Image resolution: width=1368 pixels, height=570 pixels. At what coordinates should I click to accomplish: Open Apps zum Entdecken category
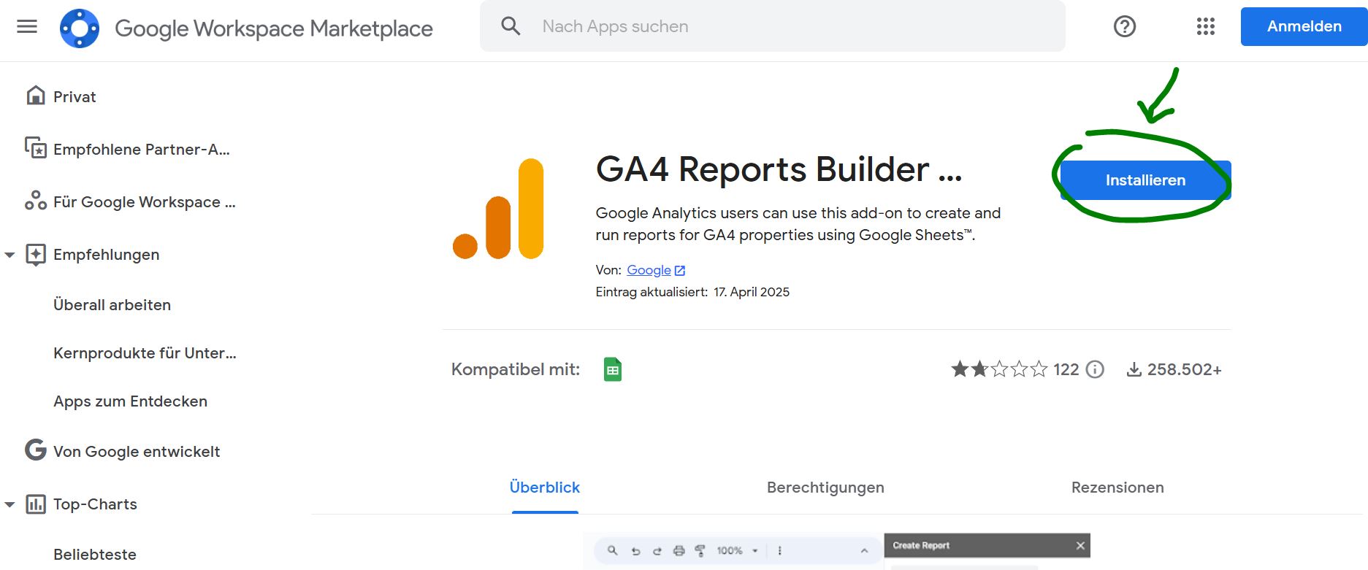[130, 401]
